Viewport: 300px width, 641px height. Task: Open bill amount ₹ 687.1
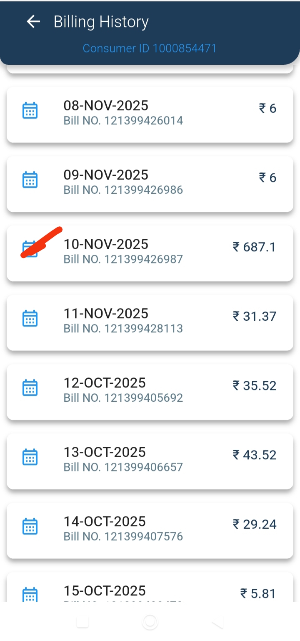pos(254,247)
